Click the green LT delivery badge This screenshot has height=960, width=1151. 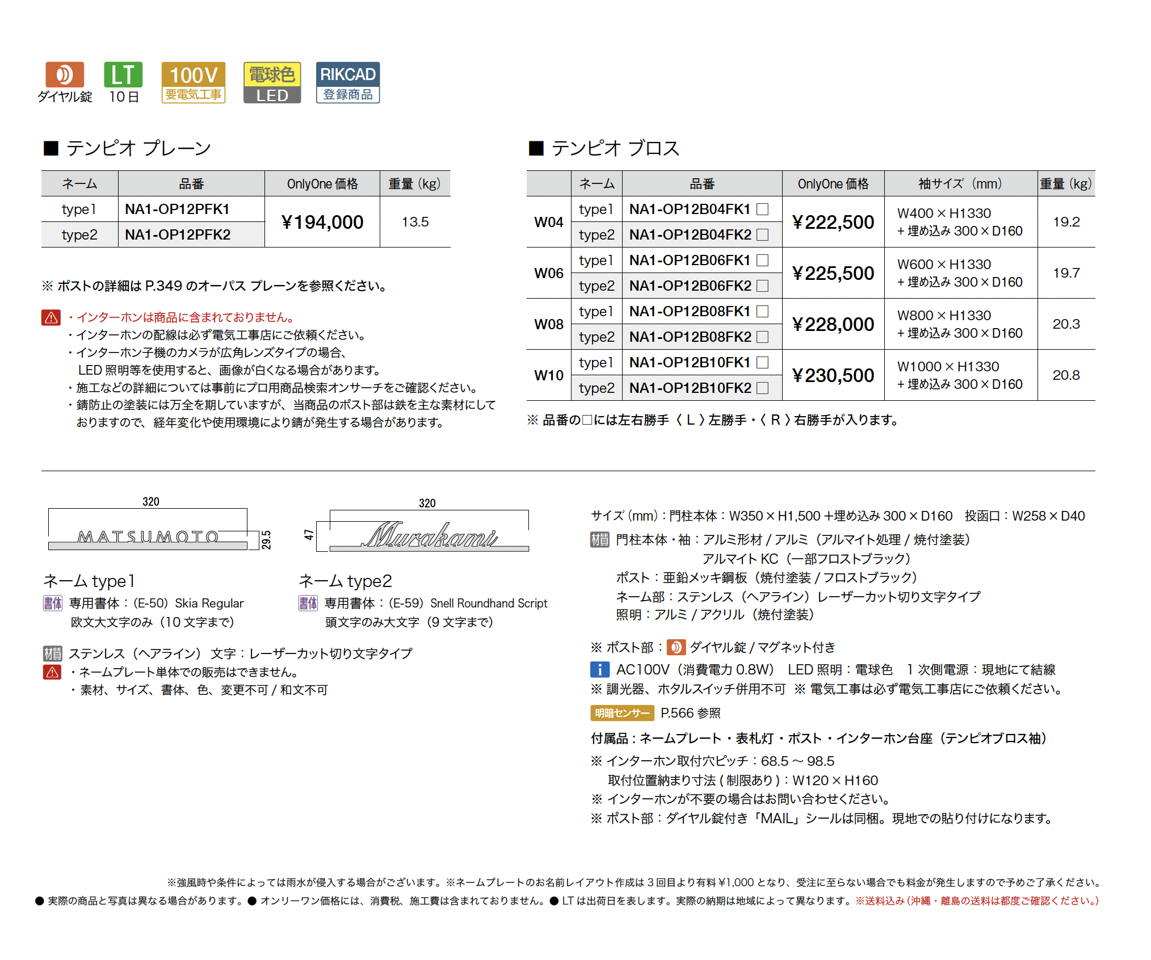[x=123, y=74]
